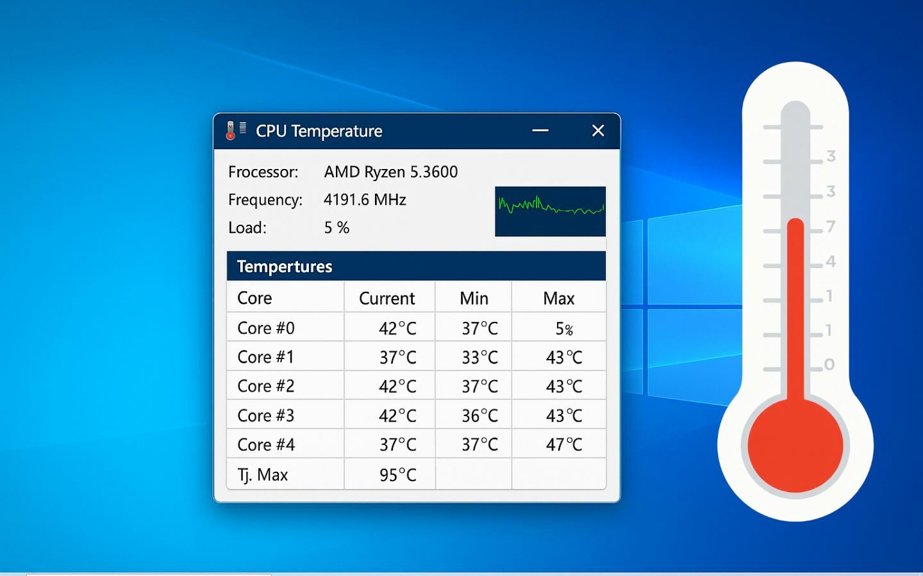Select the 'Tj. Max' row label
This screenshot has height=576, width=923.
[263, 475]
